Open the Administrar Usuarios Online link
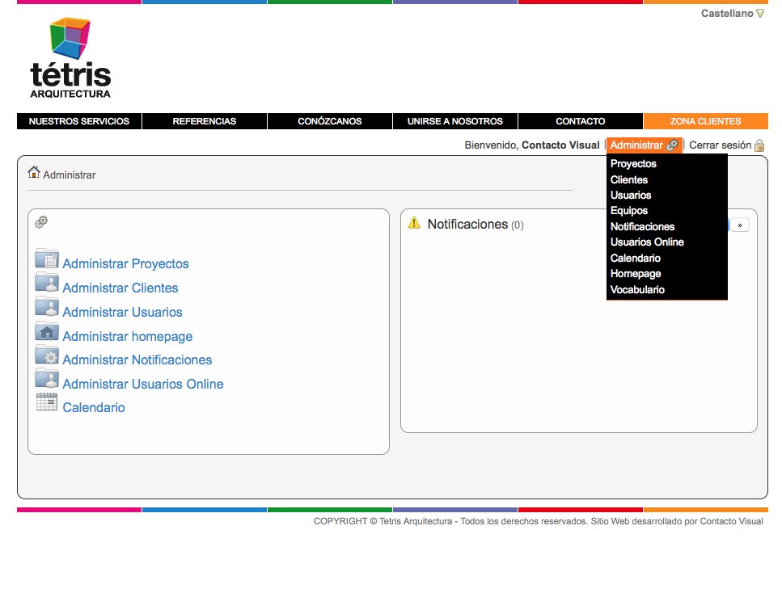The width and height of the screenshot is (782, 589). point(142,384)
